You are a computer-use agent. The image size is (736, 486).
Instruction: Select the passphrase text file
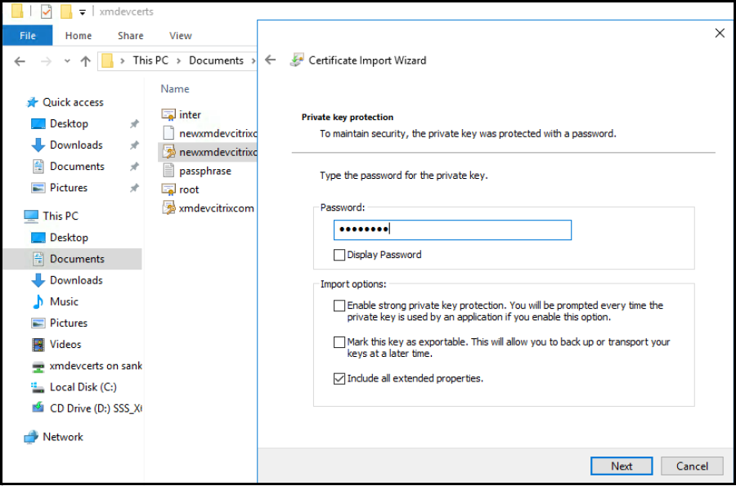pos(196,171)
